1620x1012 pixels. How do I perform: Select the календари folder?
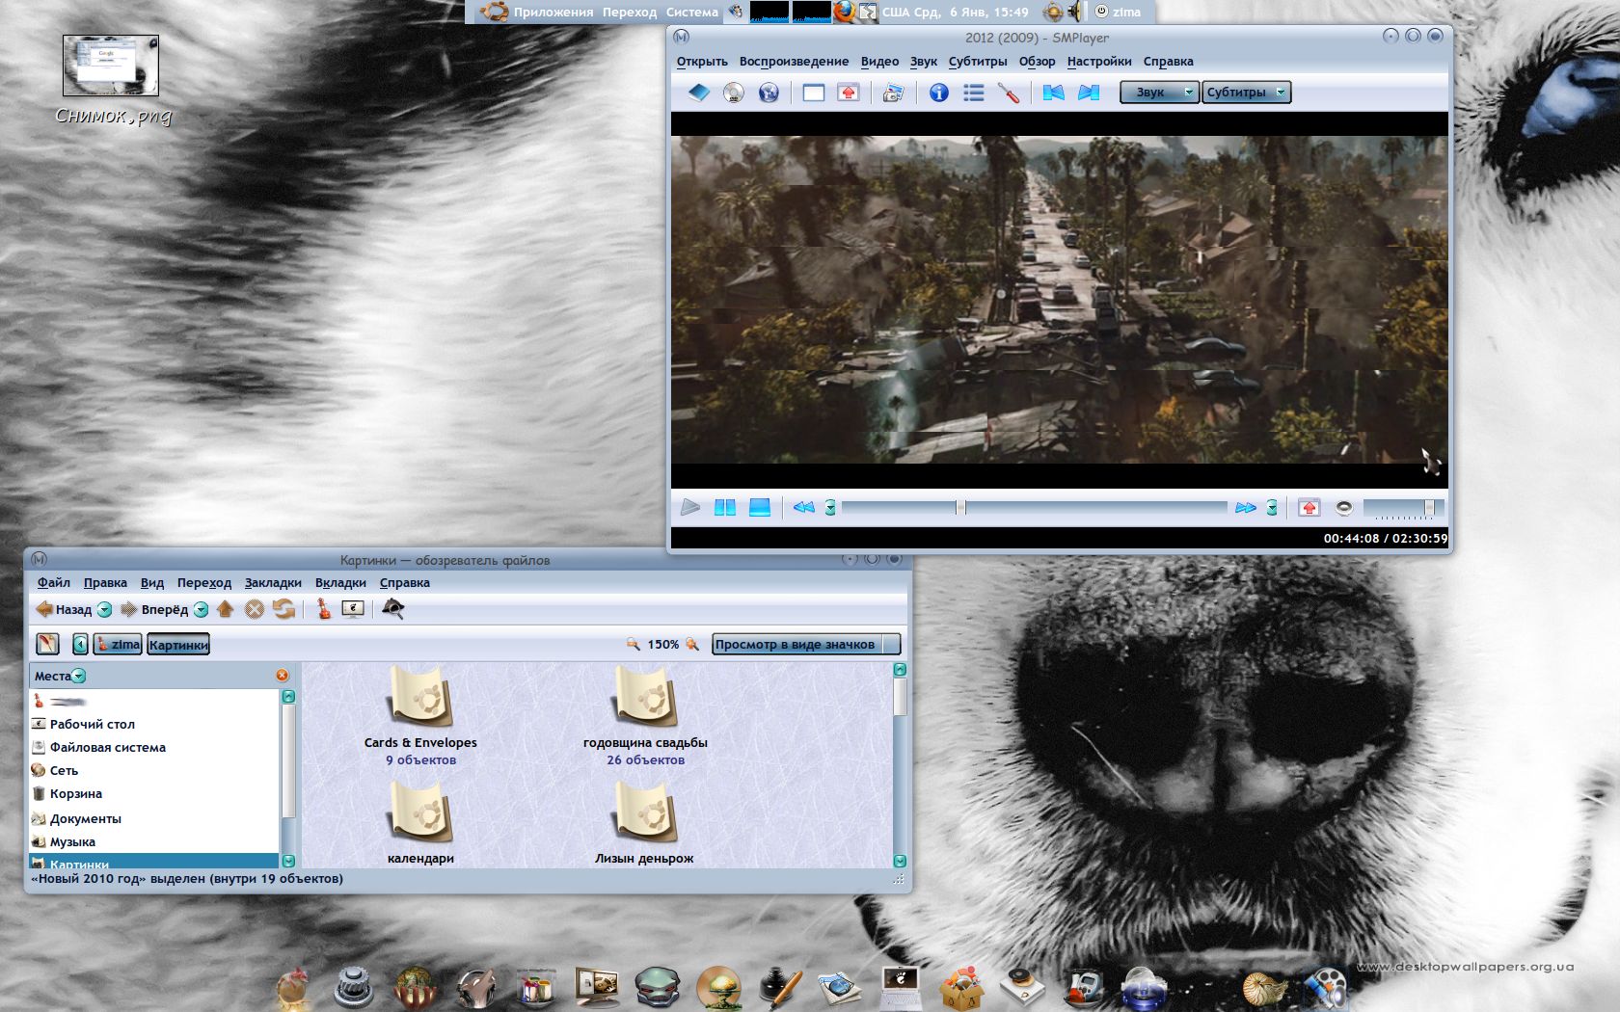(x=420, y=822)
